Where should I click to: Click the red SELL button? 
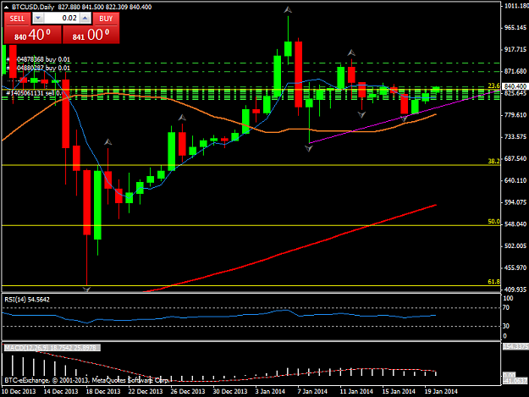tap(17, 19)
